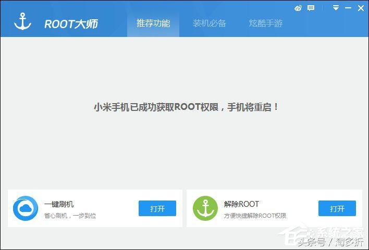
Task: Expand the title bar dropdown menu arrow
Action: point(336,8)
